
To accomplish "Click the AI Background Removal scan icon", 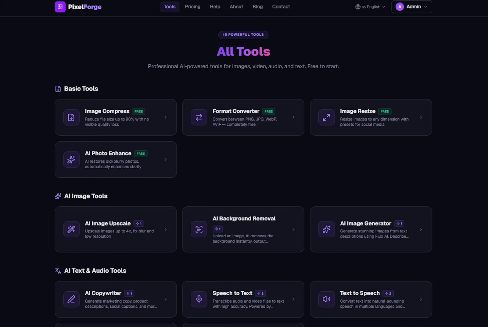I will coord(199,229).
